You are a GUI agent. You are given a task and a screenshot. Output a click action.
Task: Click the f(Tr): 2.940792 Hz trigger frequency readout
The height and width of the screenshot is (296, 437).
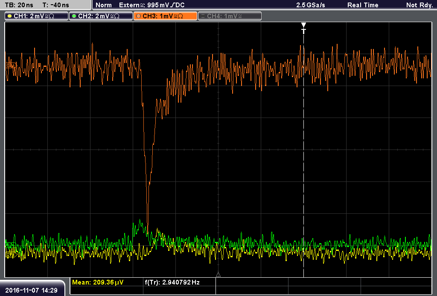click(172, 282)
